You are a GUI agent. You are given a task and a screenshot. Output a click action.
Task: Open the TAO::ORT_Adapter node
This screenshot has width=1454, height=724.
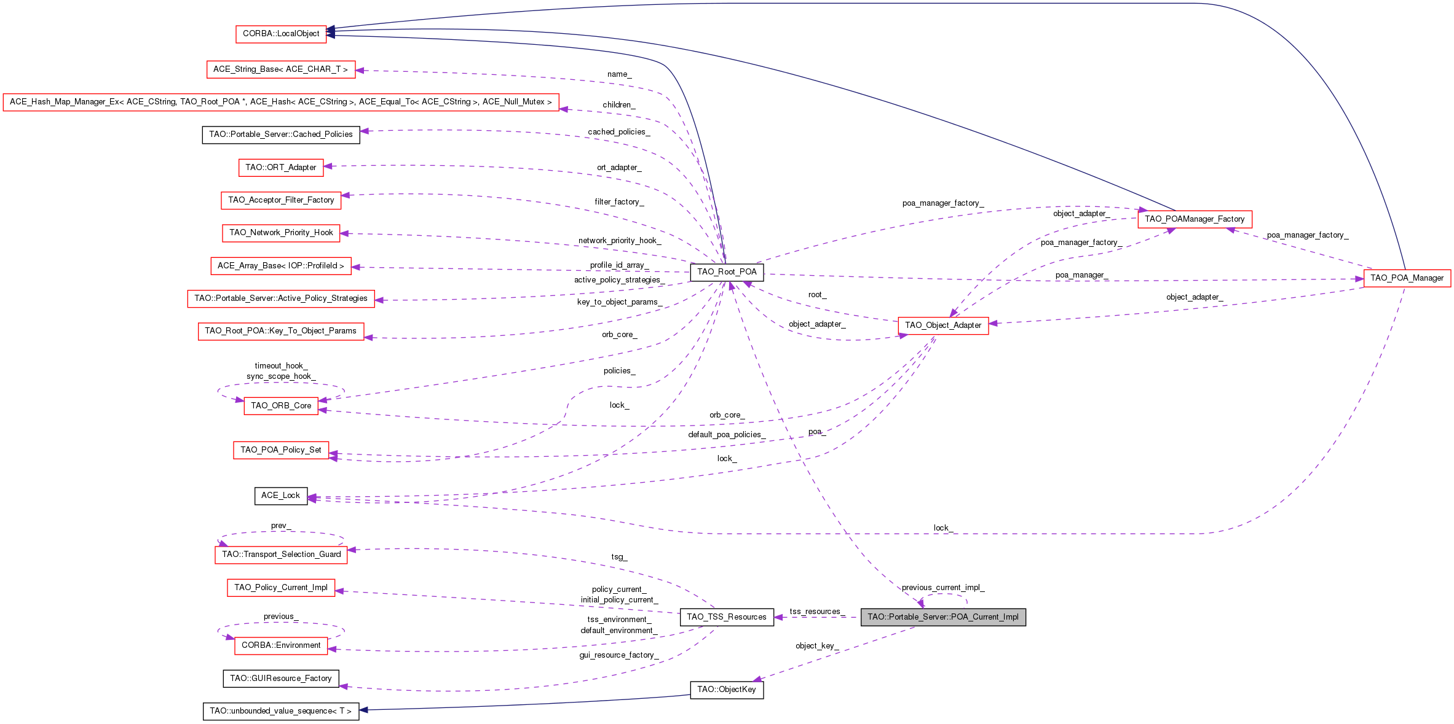point(280,168)
